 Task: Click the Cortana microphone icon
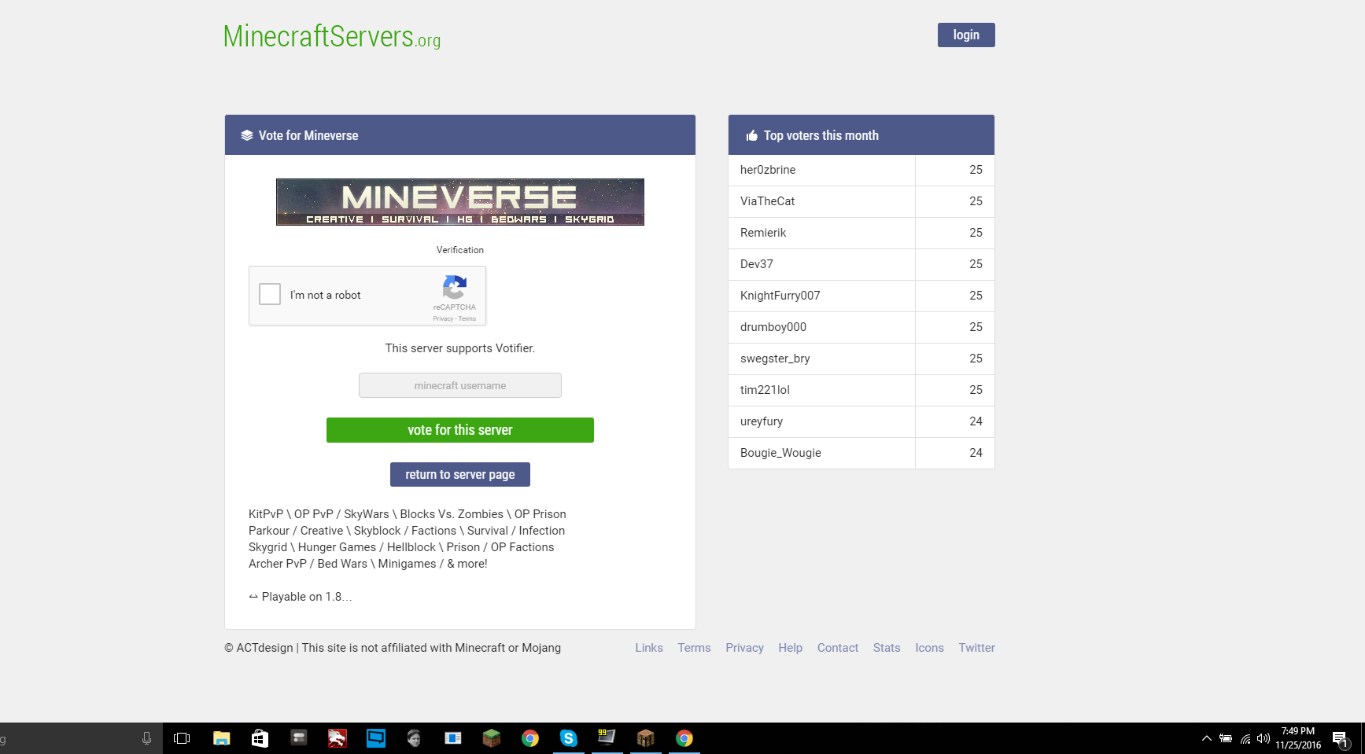146,738
